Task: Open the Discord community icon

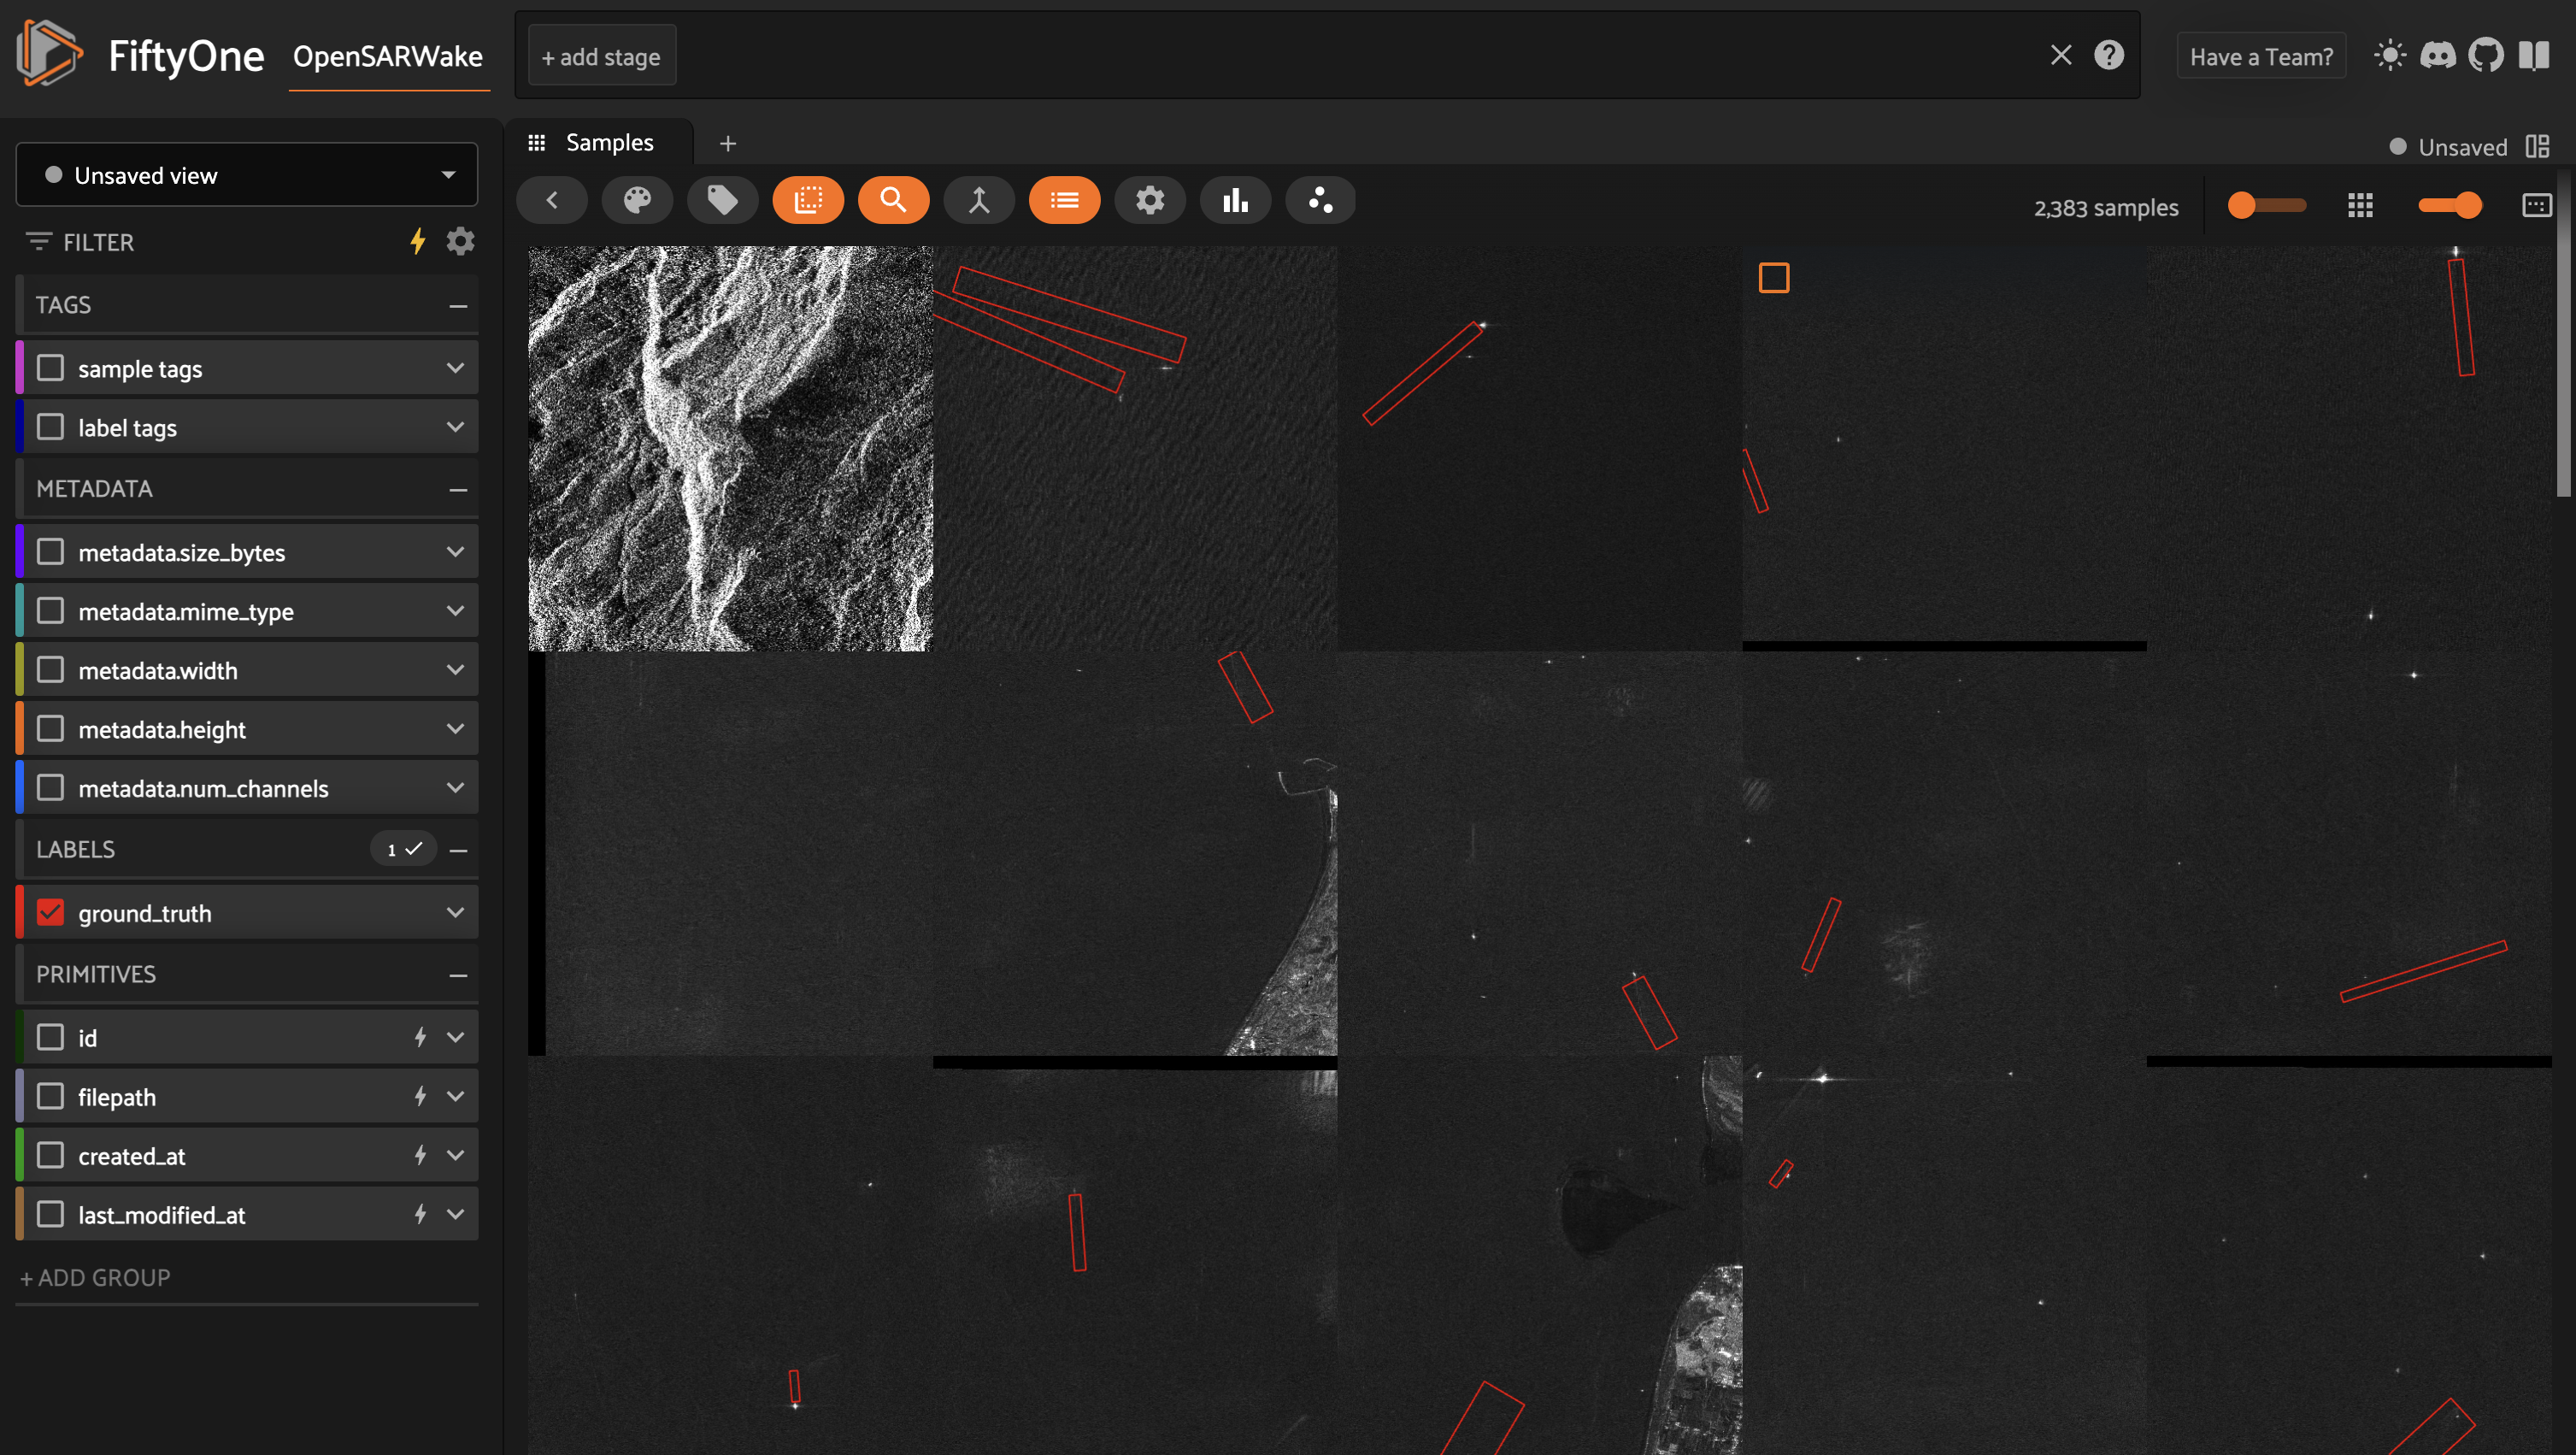Action: point(2437,56)
